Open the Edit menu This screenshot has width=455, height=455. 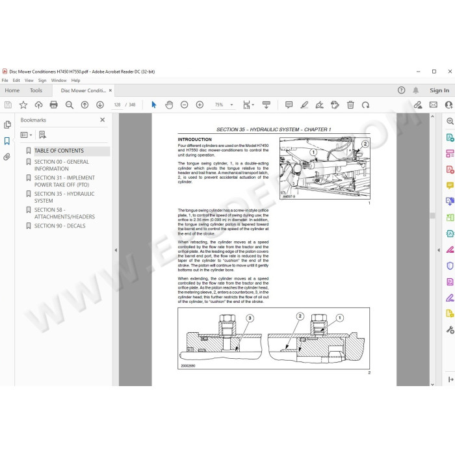click(16, 81)
